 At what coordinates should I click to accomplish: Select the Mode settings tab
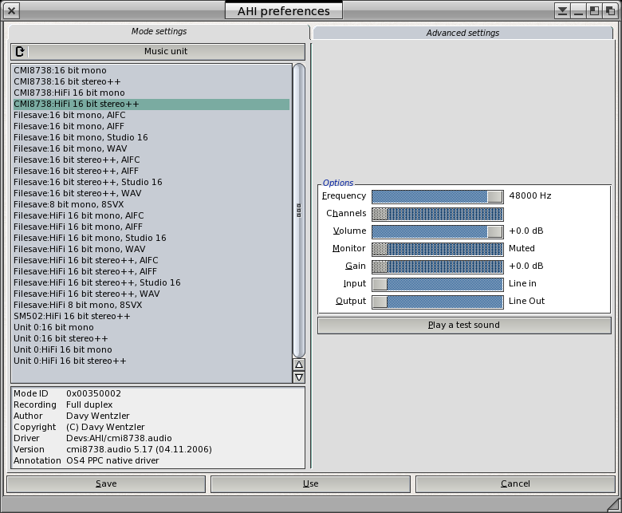coord(159,32)
